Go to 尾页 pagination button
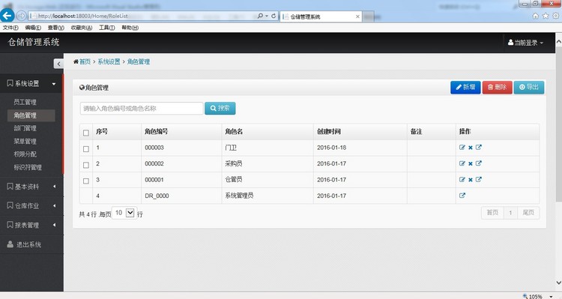Image resolution: width=562 pixels, height=299 pixels. pos(528,213)
